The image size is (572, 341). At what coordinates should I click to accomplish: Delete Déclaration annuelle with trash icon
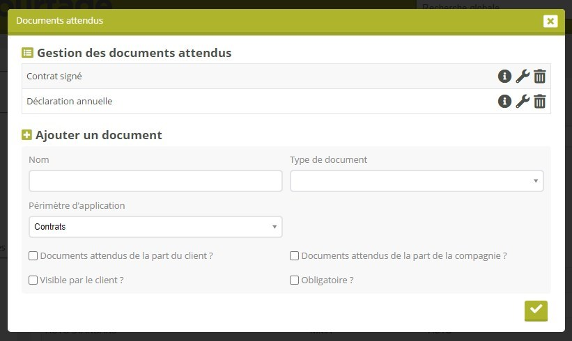[540, 102]
